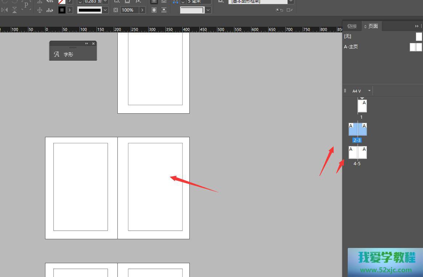Select the [无] master entry
This screenshot has width=423, height=277.
point(348,36)
